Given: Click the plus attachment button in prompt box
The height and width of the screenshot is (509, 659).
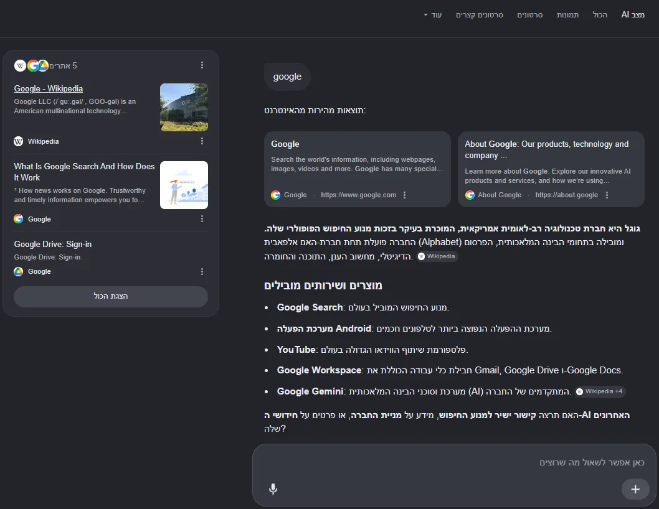Looking at the screenshot, I should pyautogui.click(x=635, y=489).
